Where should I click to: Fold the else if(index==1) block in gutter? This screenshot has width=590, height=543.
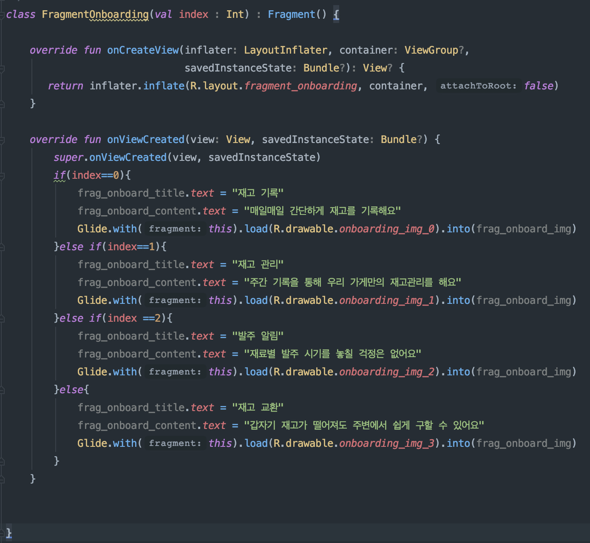tap(2, 247)
